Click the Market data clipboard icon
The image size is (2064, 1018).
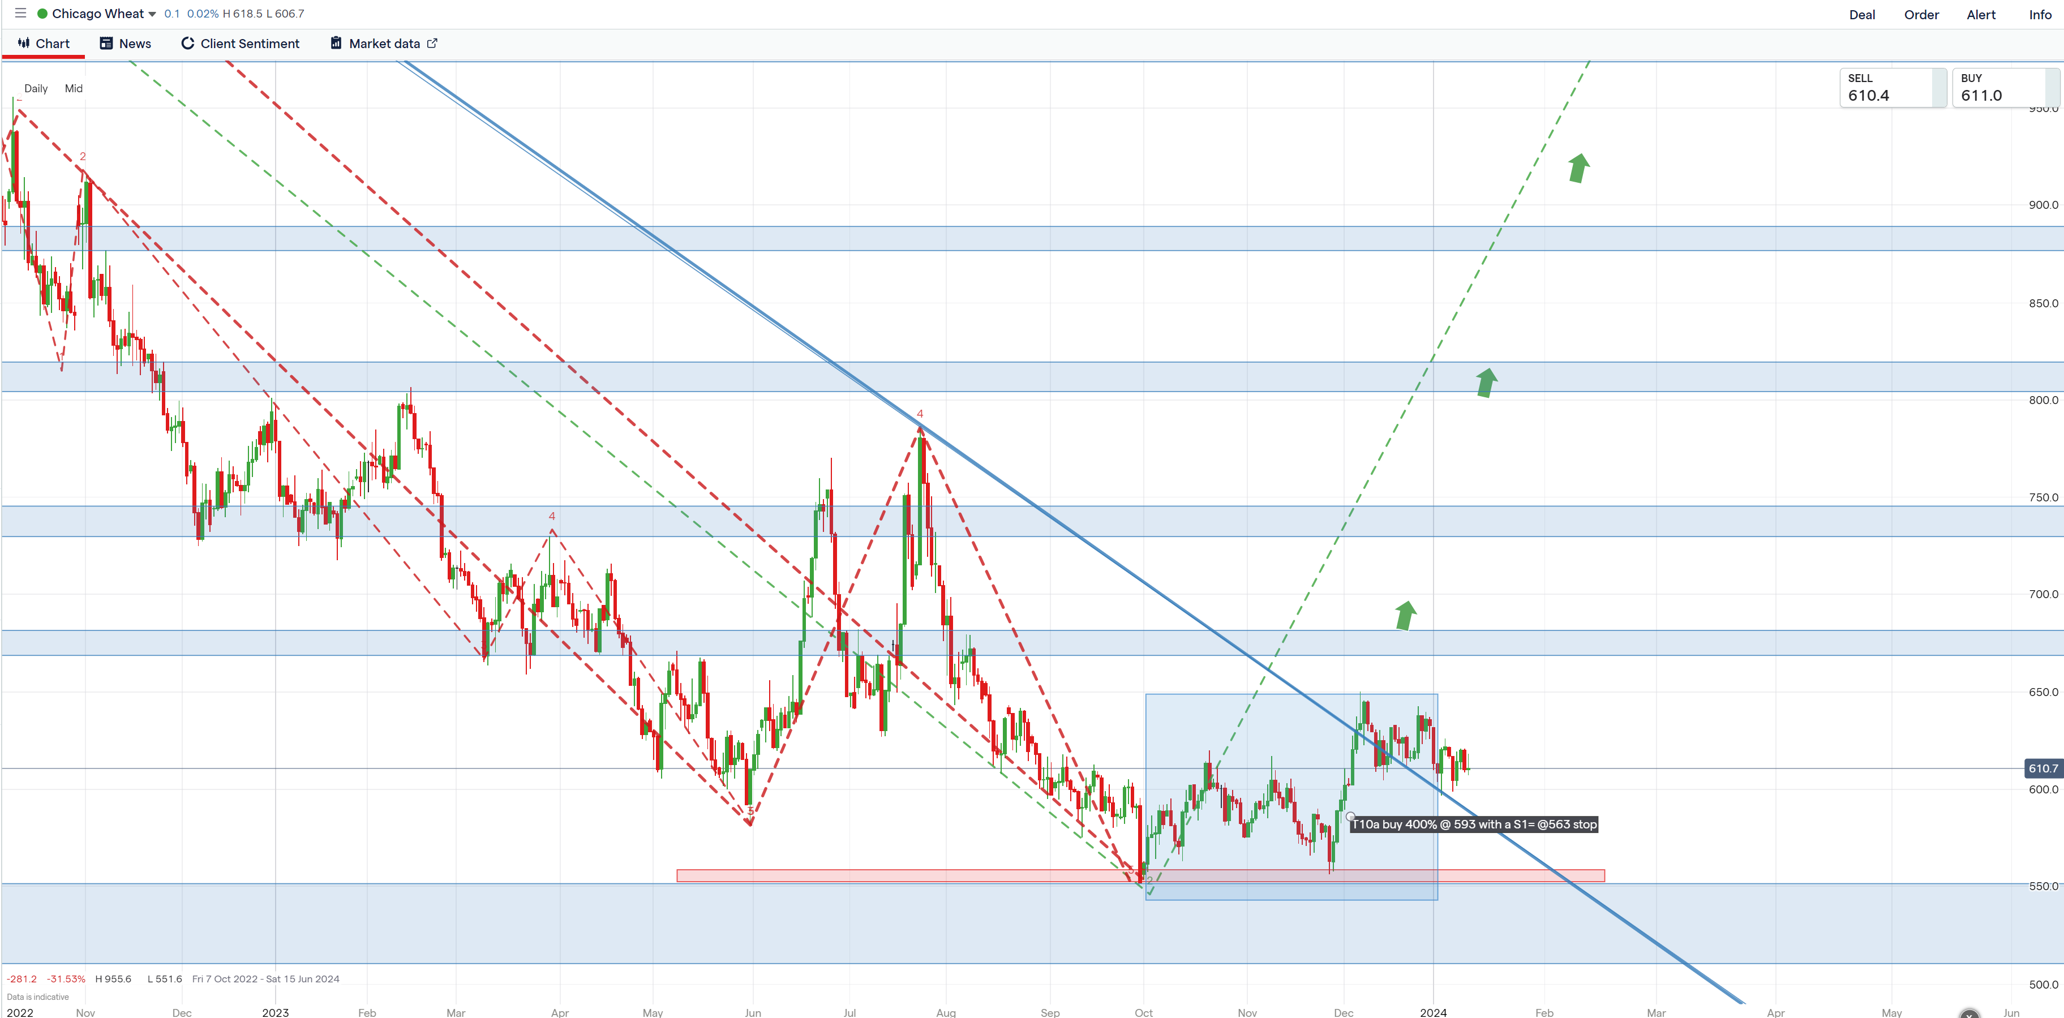click(337, 43)
